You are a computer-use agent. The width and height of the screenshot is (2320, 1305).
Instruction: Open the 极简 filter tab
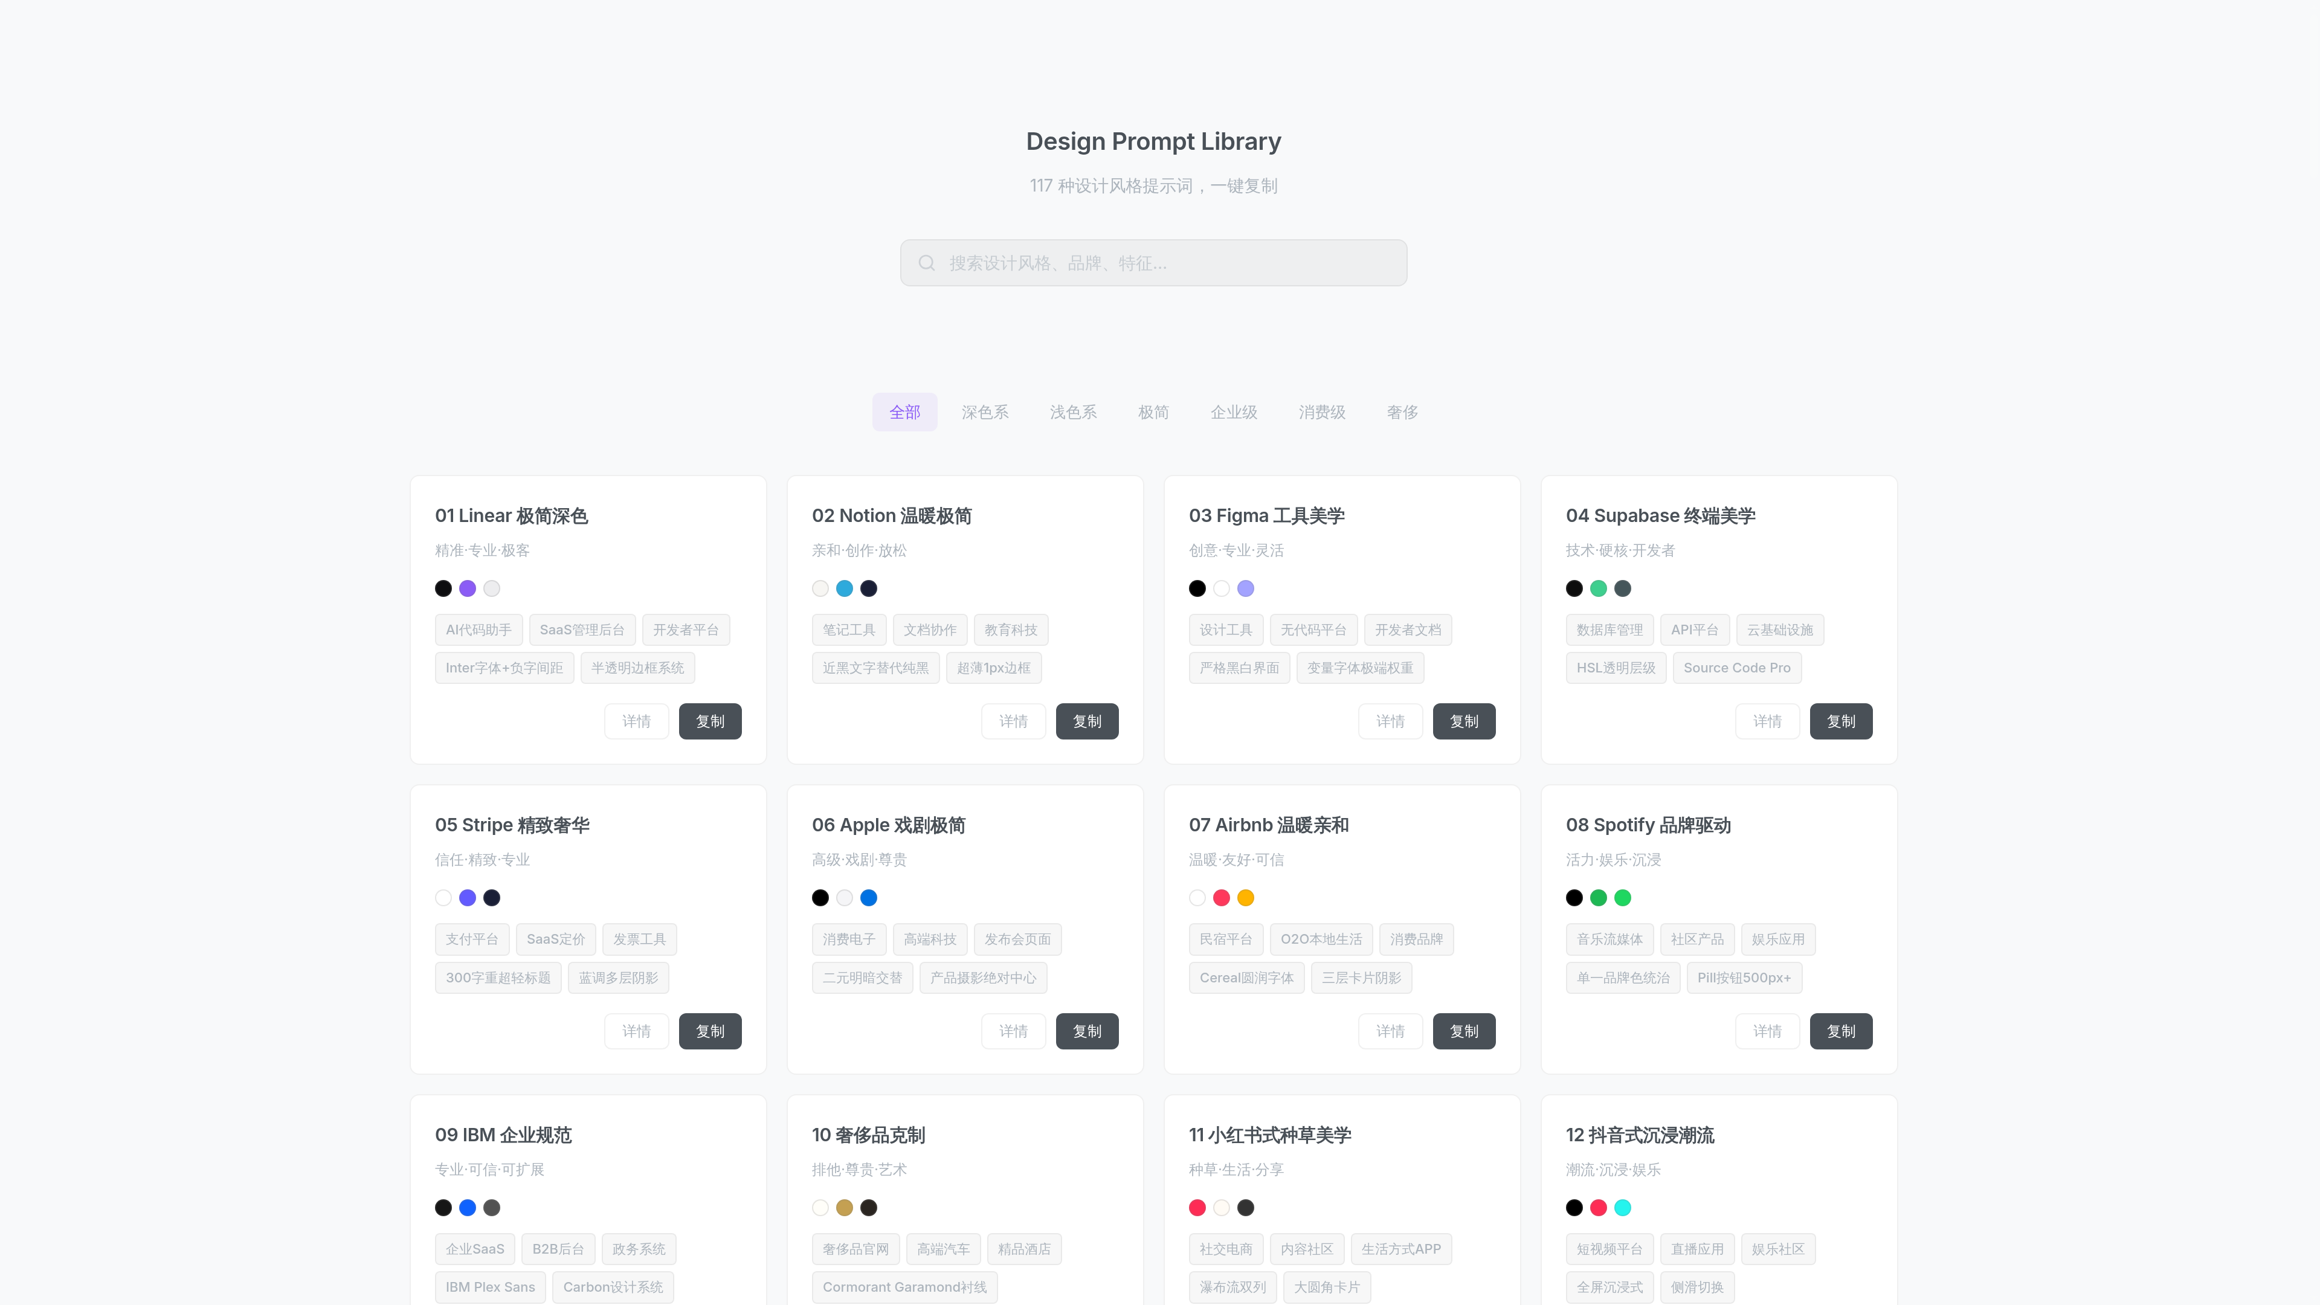[1153, 411]
